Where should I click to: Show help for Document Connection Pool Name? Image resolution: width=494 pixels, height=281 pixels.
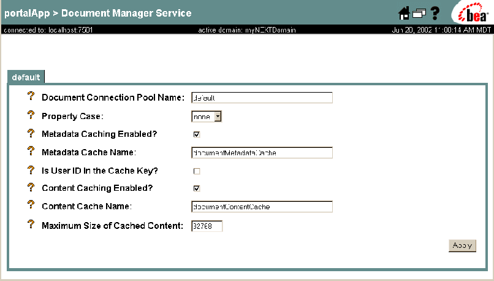point(31,96)
